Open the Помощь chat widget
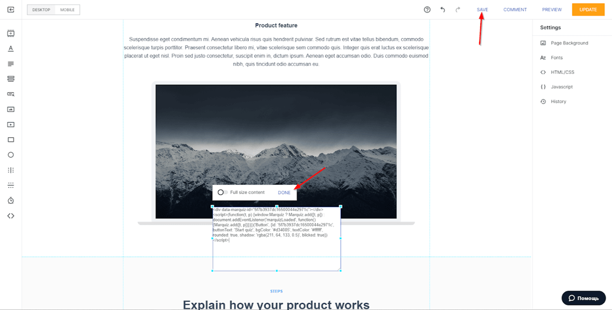The image size is (612, 310). (583, 298)
